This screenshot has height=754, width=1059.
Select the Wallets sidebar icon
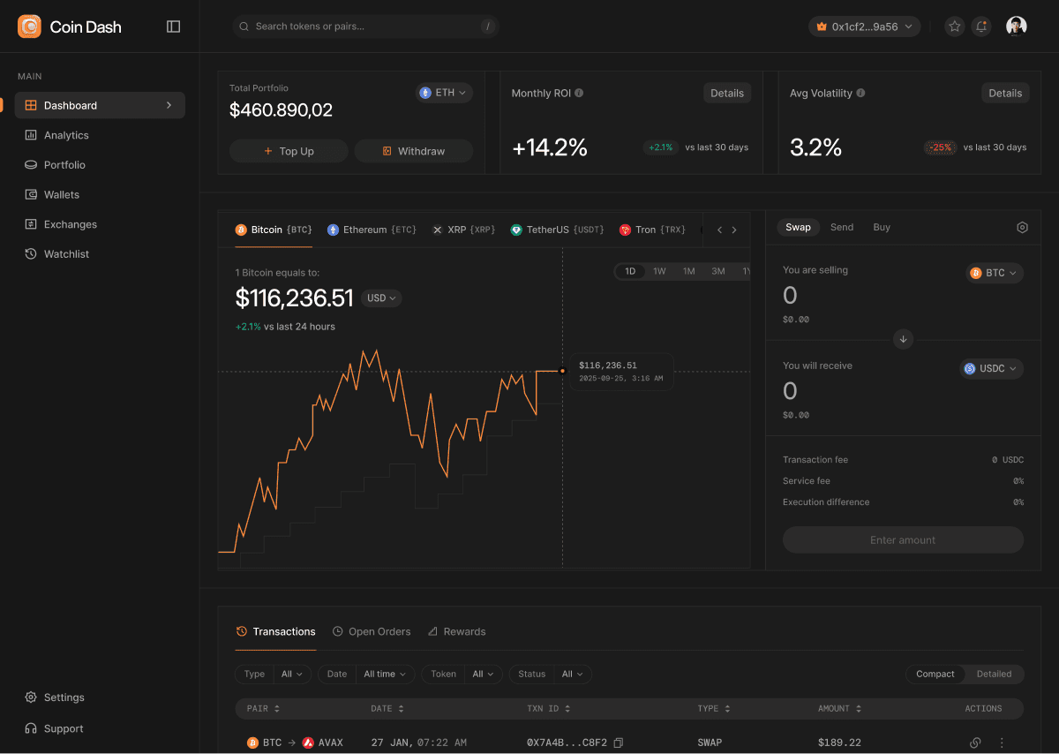coord(29,194)
